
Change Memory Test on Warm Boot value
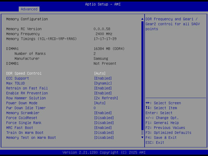104,138
